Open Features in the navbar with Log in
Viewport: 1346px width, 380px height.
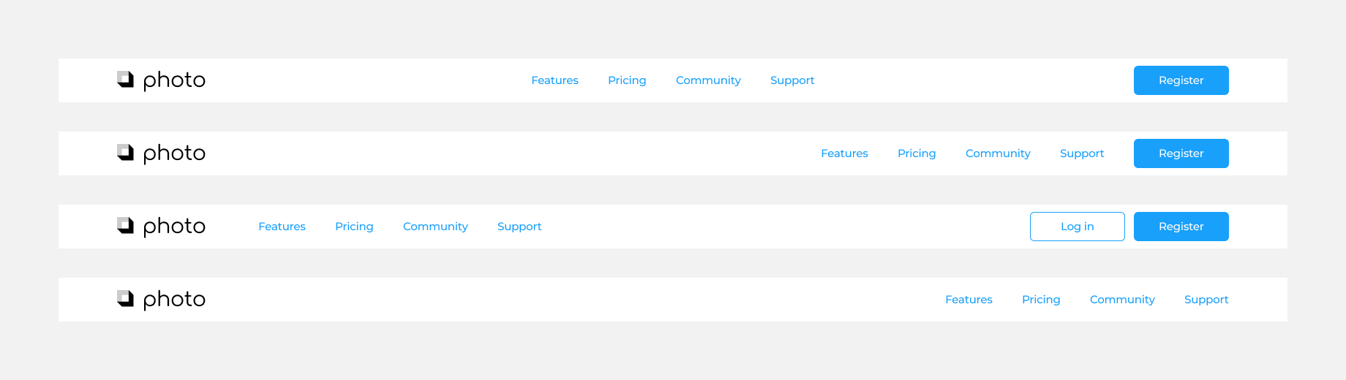click(x=282, y=227)
